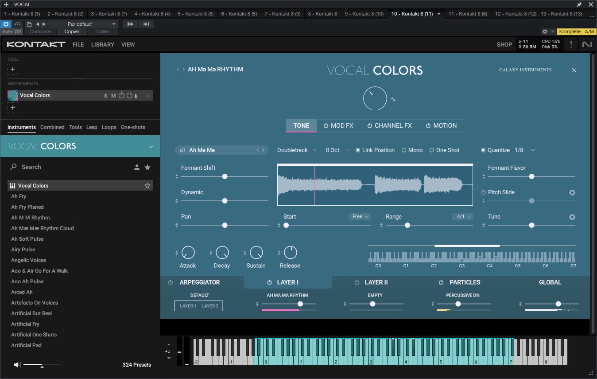The width and height of the screenshot is (597, 379).
Task: Toggle the Quantize option
Action: pos(483,150)
